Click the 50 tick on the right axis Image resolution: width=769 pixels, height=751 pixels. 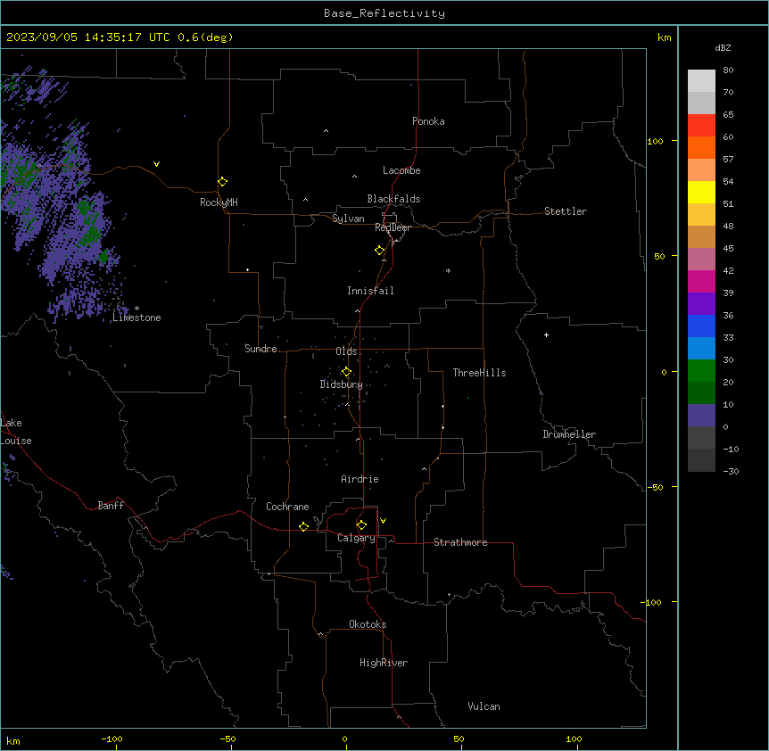point(659,256)
